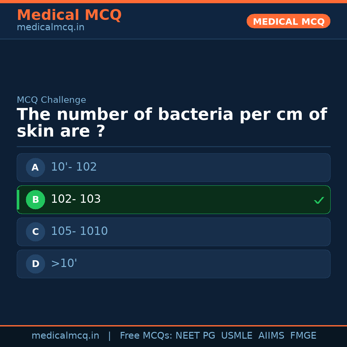Click the circular A badge icon

[35, 167]
